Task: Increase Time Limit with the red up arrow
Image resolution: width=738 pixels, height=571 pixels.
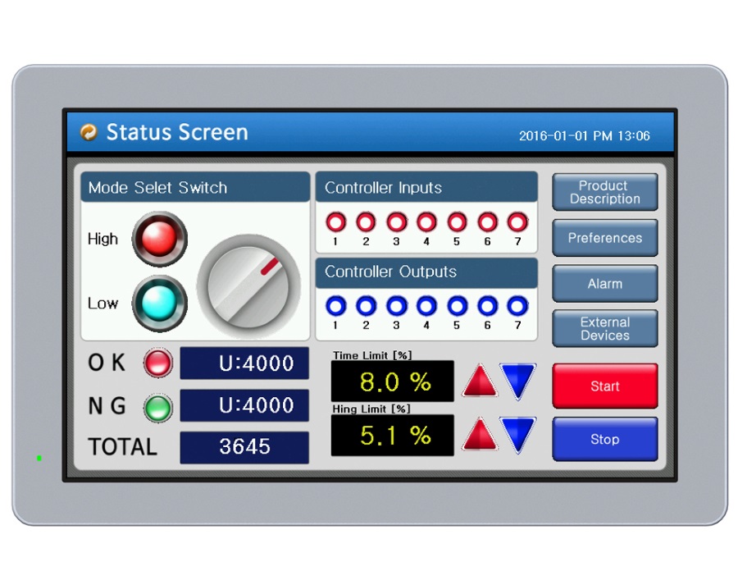Action: pyautogui.click(x=480, y=381)
